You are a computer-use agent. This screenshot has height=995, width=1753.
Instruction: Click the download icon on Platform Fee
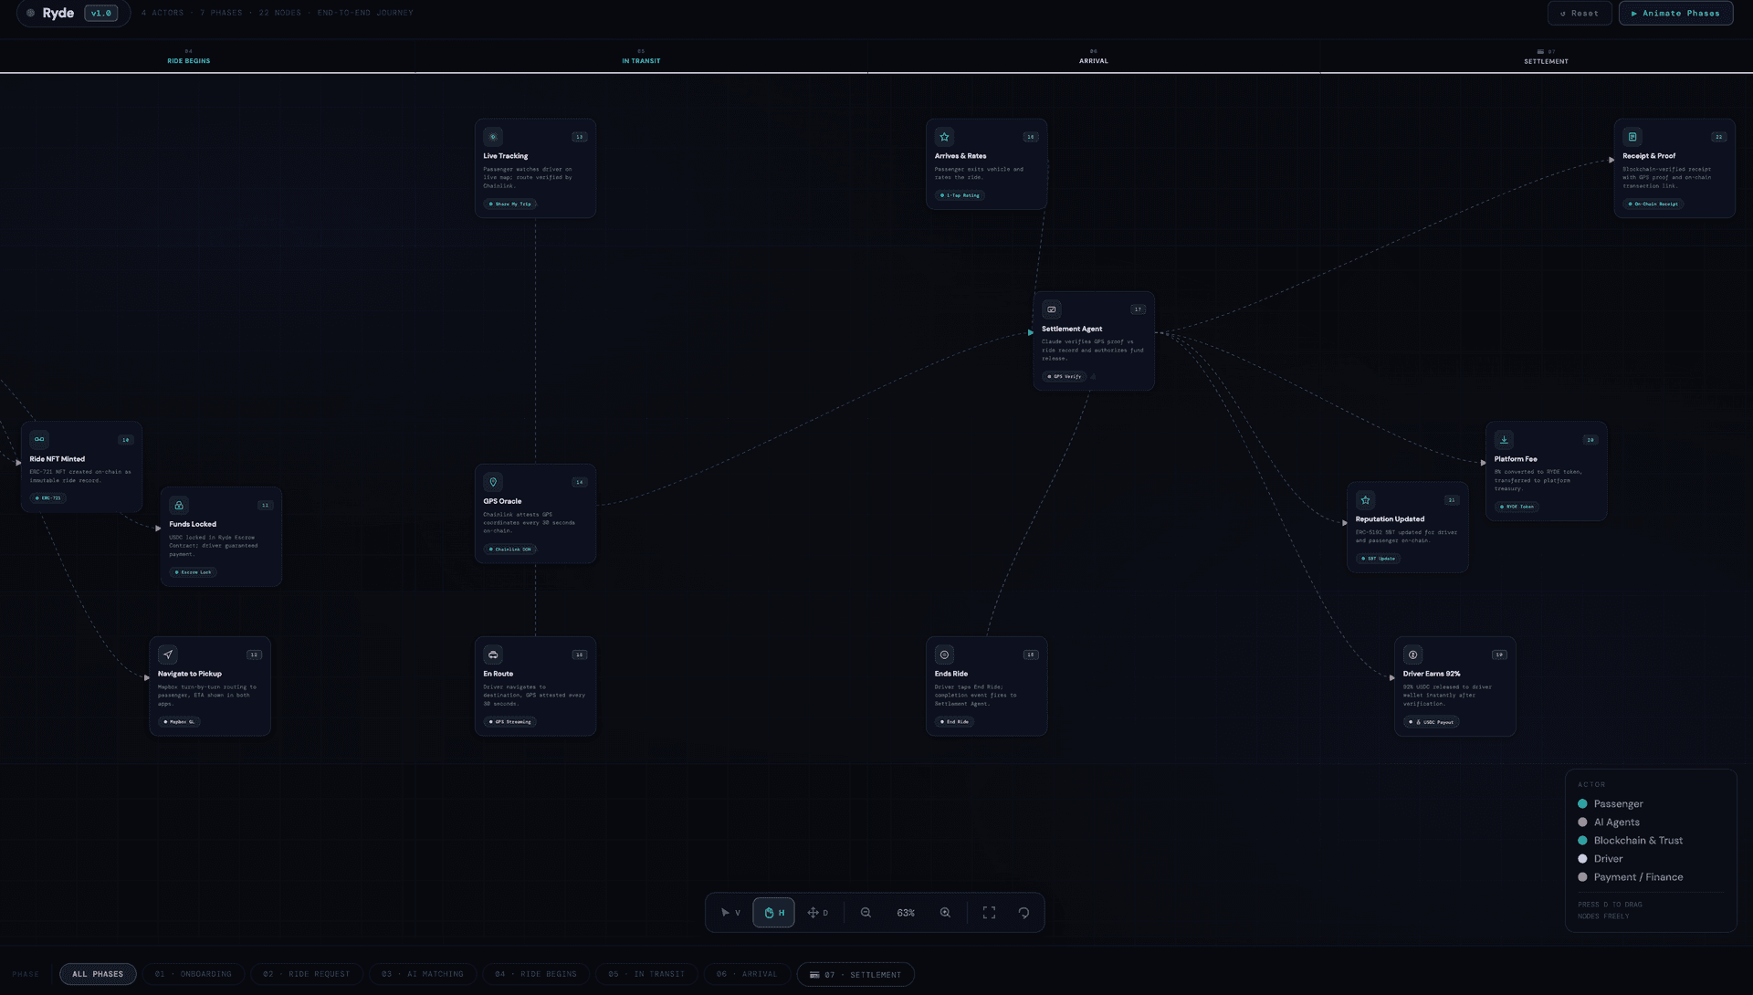[x=1504, y=439]
